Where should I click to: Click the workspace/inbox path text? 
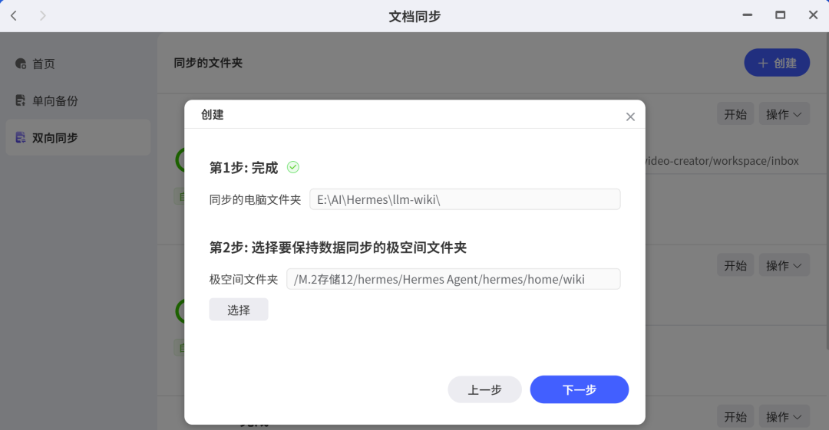(x=721, y=161)
